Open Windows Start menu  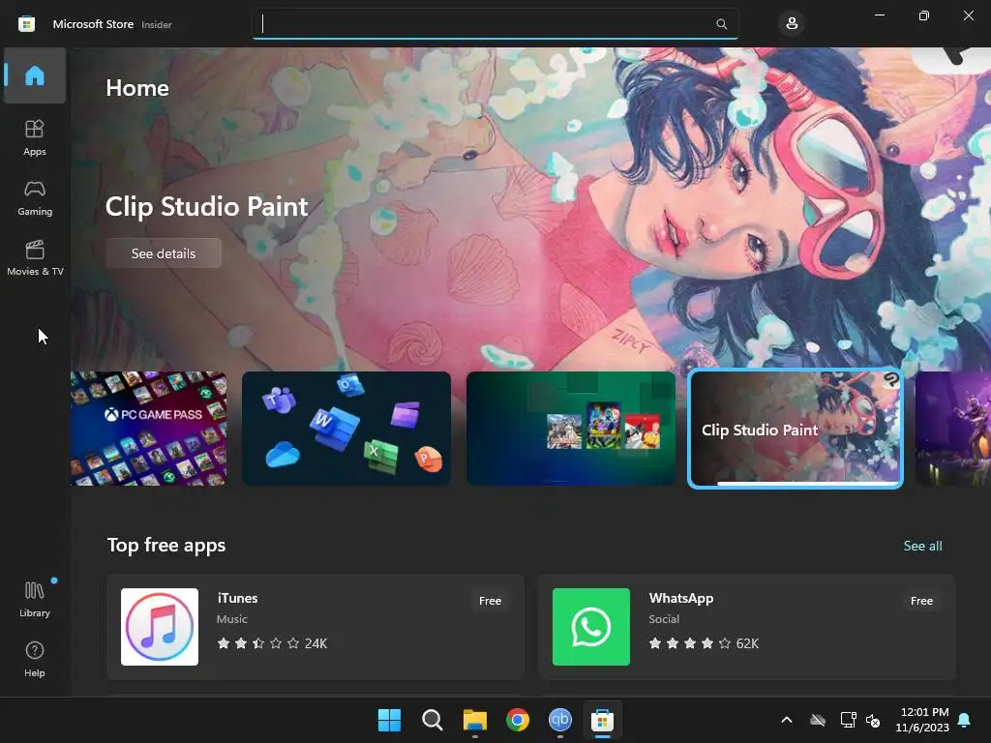pyautogui.click(x=389, y=720)
